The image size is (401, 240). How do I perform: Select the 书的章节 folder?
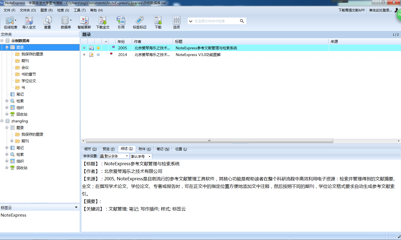29,74
